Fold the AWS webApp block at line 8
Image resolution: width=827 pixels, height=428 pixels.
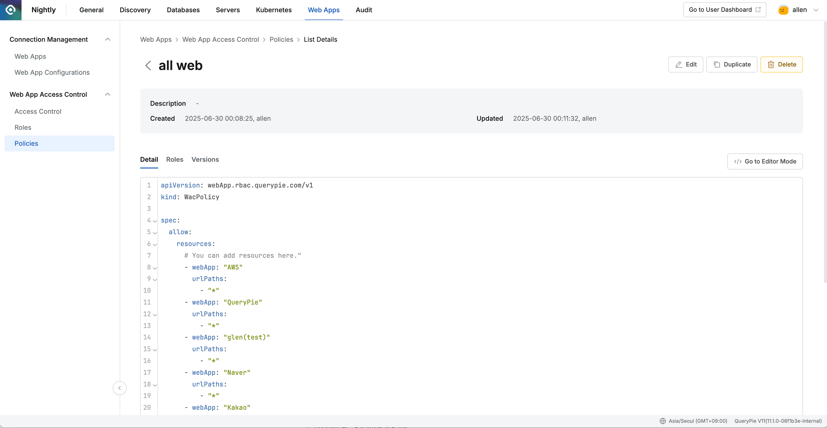(155, 268)
